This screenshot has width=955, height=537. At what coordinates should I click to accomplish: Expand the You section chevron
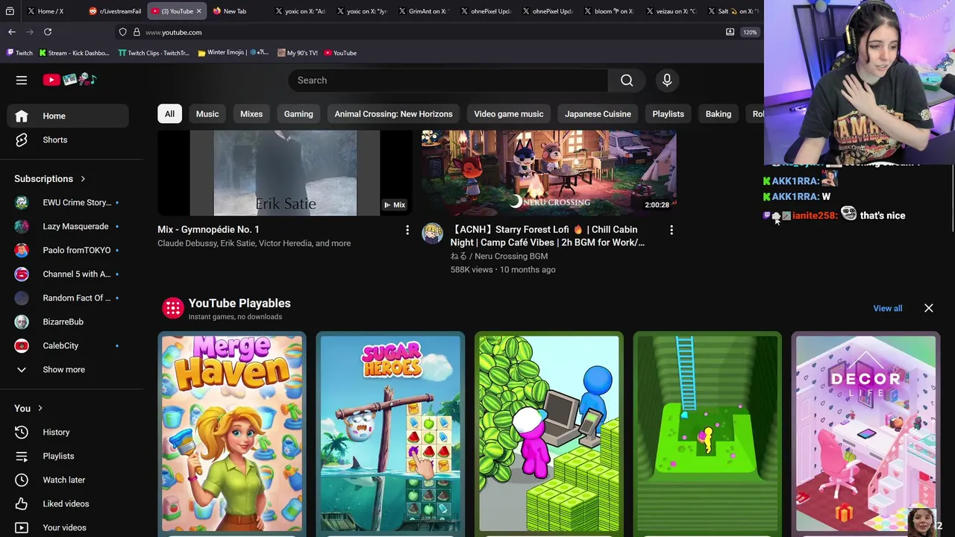(x=40, y=408)
